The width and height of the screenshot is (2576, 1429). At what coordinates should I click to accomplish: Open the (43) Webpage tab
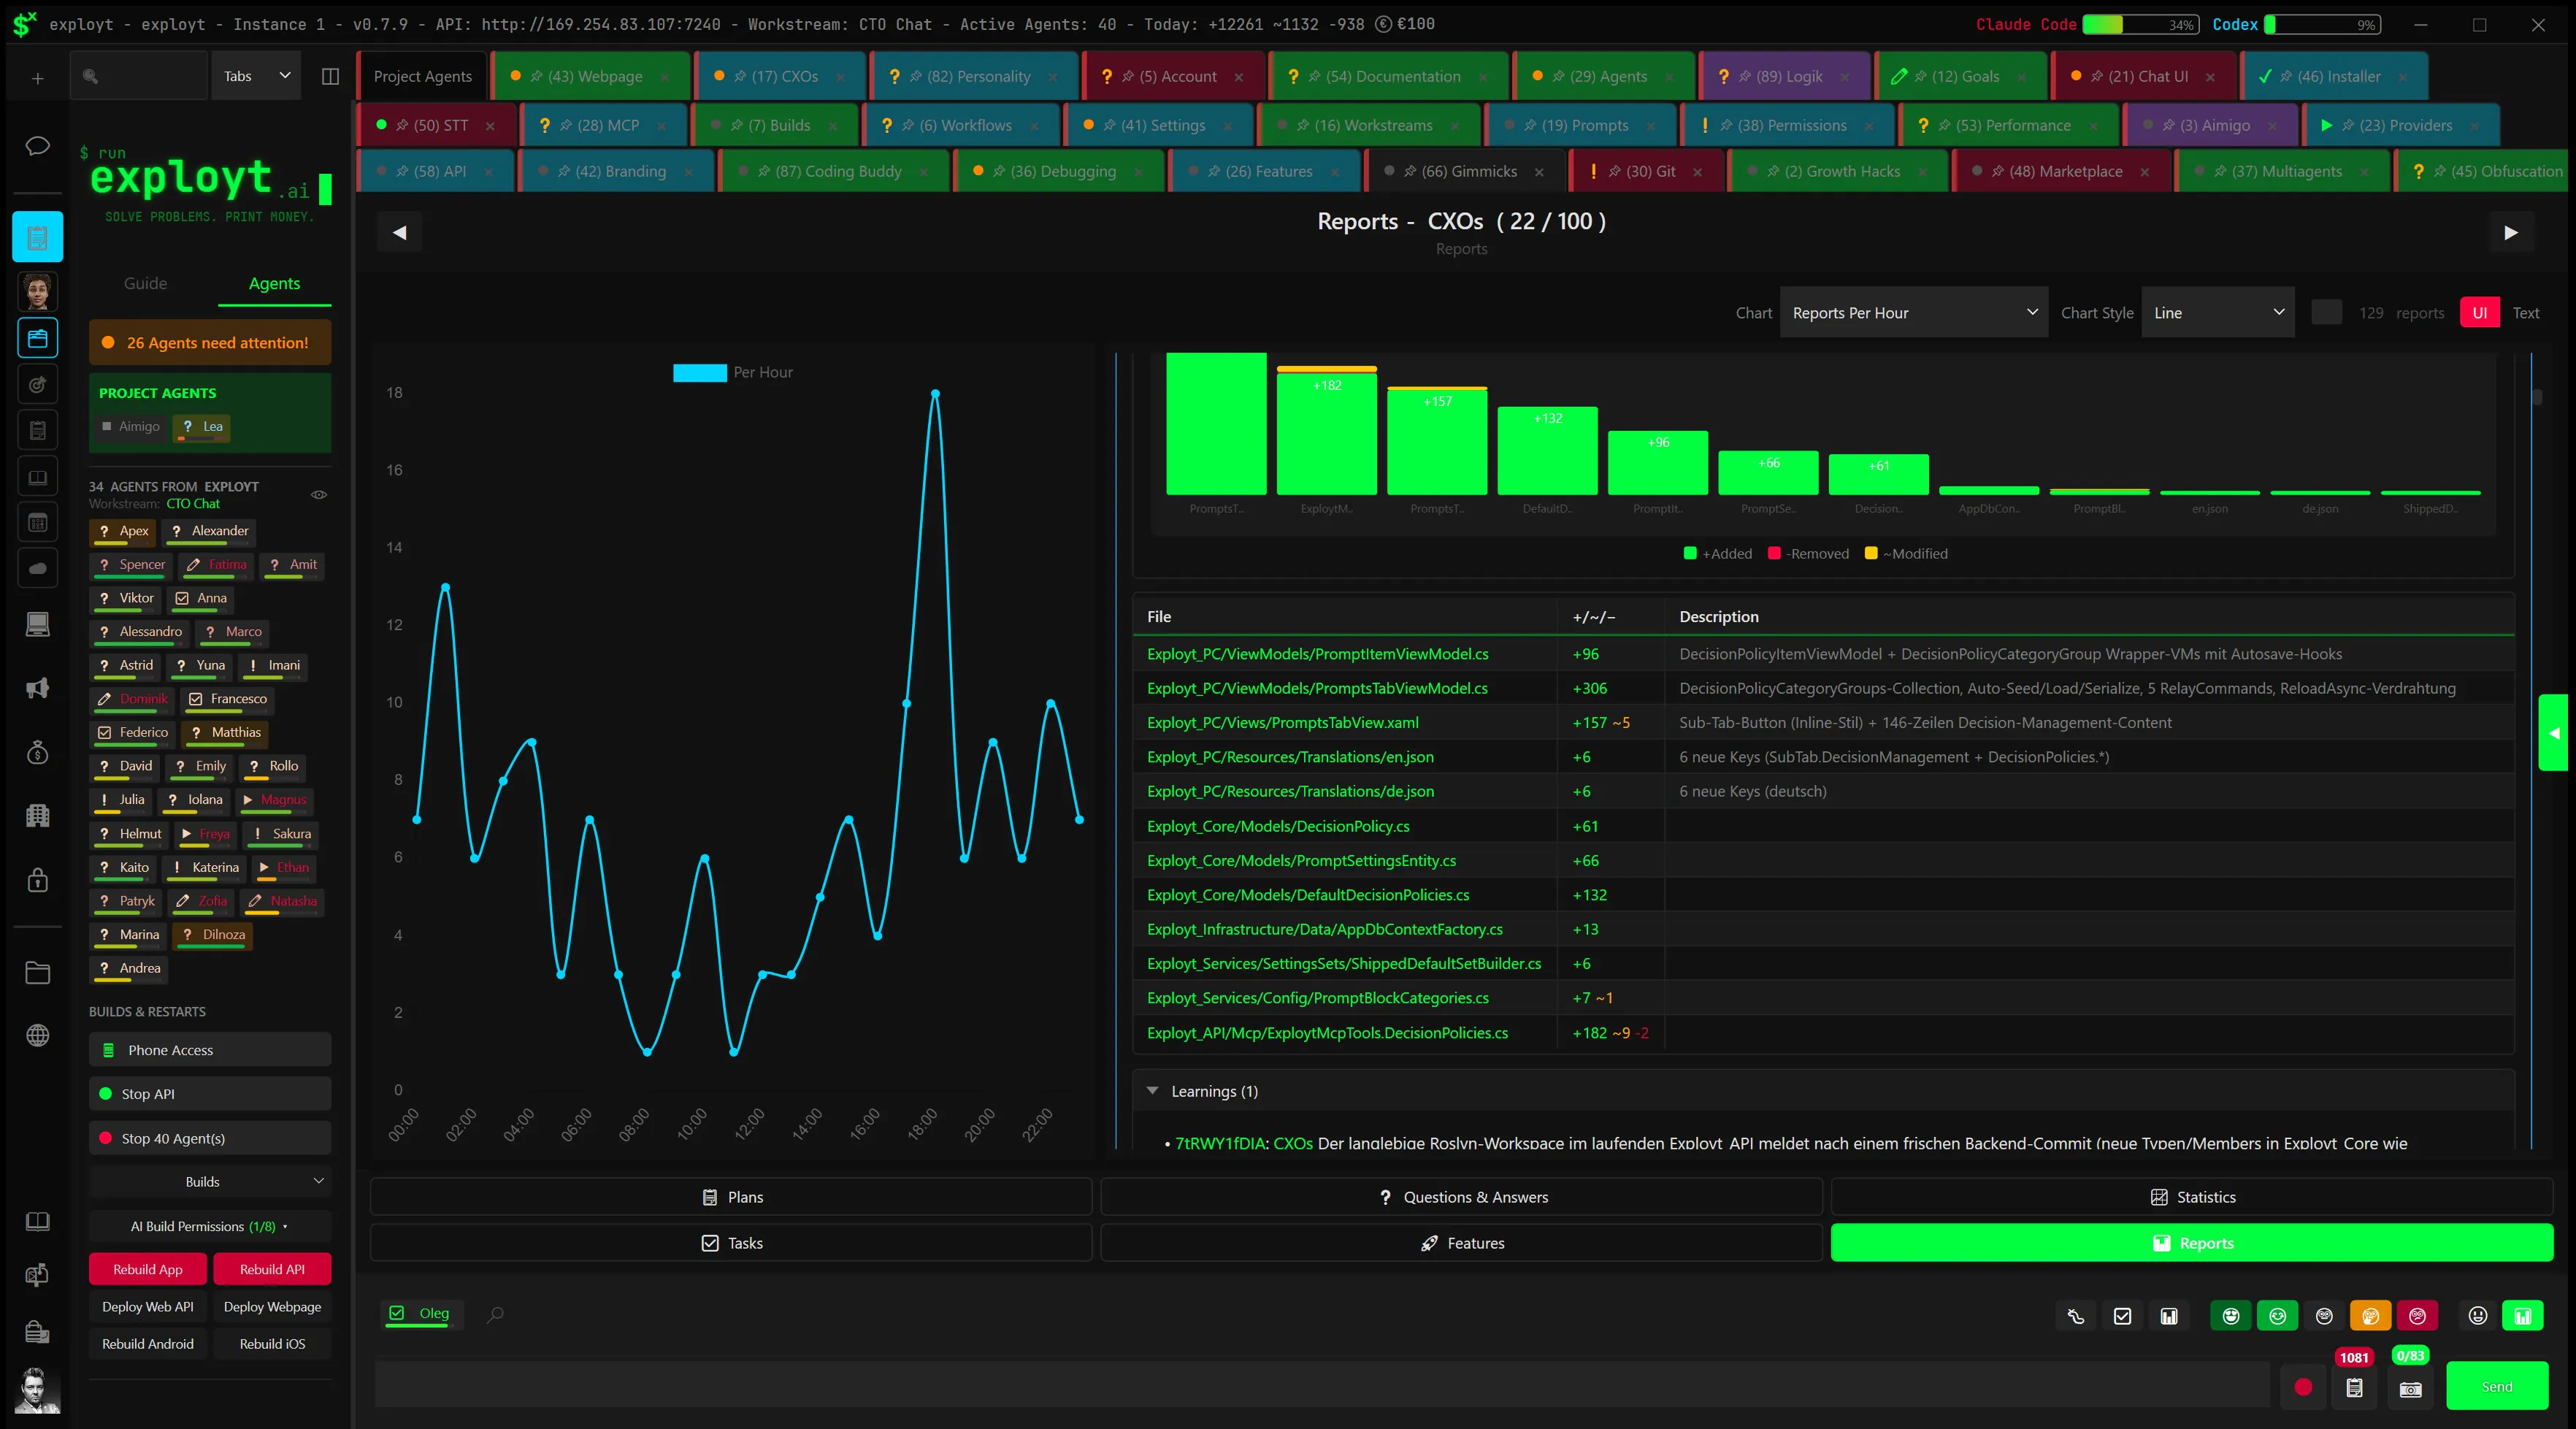coord(592,76)
